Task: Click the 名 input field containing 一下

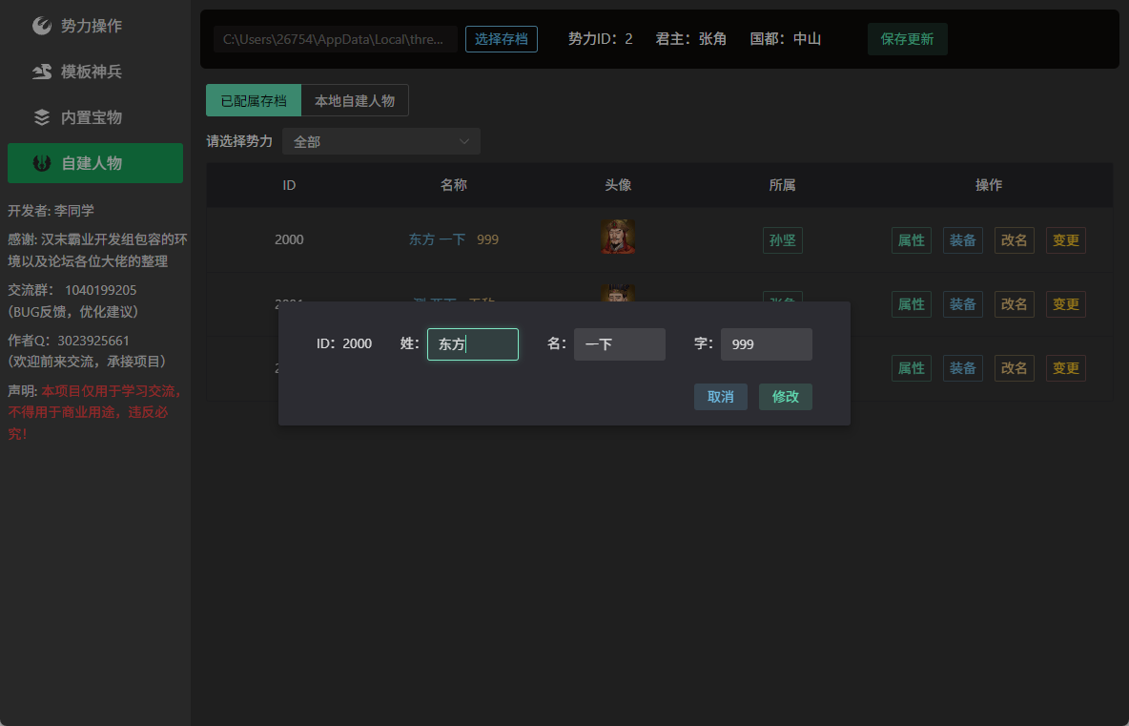Action: [619, 344]
